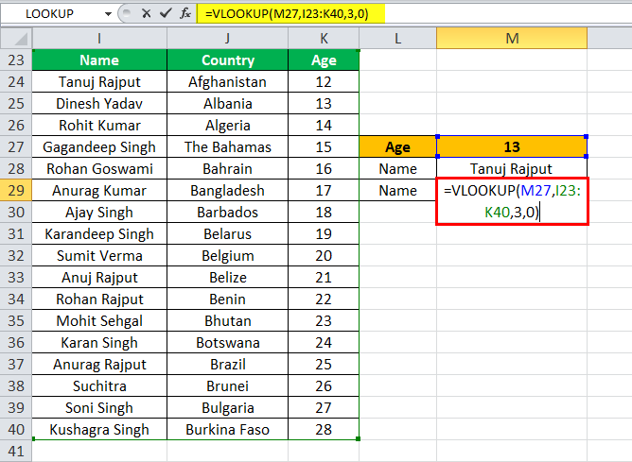Select the Dinesh Yadav cell
The height and width of the screenshot is (462, 632).
tap(99, 103)
